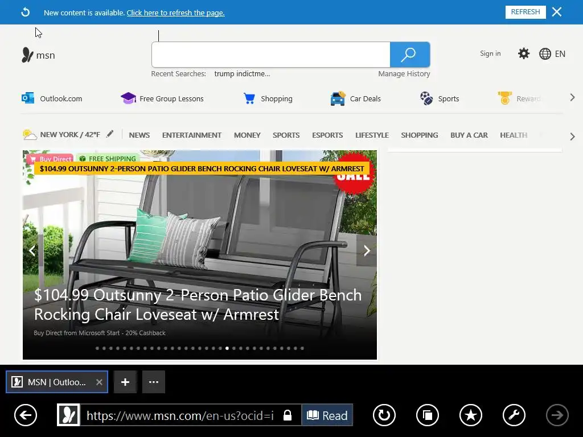The image size is (583, 437).
Task: Click the Outsunny Patio Glider headline
Action: 198,304
